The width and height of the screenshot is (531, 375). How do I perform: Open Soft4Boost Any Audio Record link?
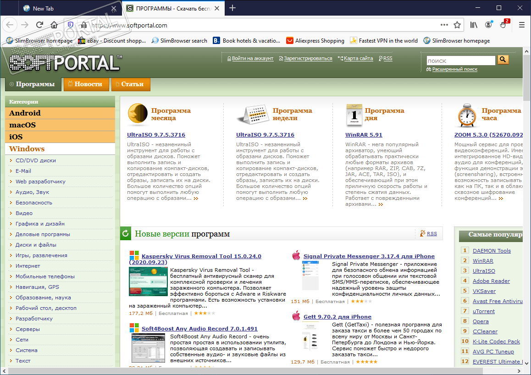pos(199,329)
